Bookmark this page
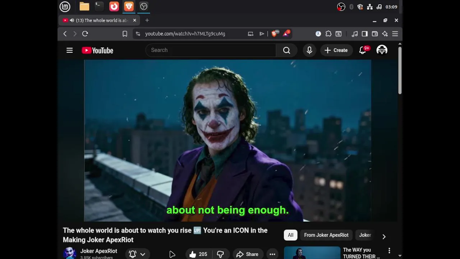460x259 pixels. [125, 34]
